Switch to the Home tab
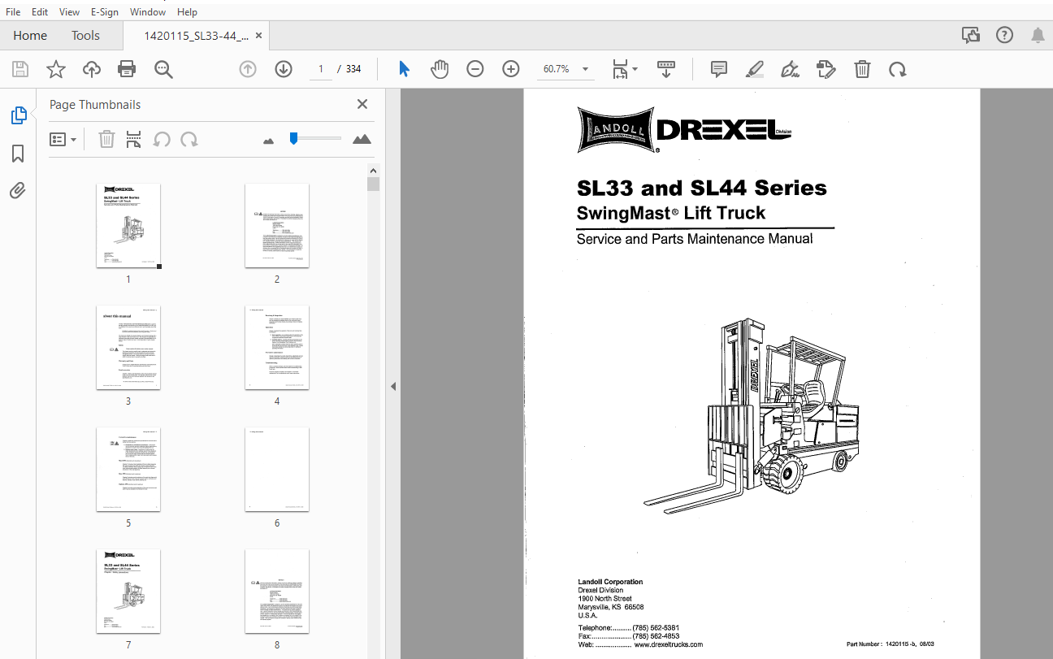 tap(30, 36)
